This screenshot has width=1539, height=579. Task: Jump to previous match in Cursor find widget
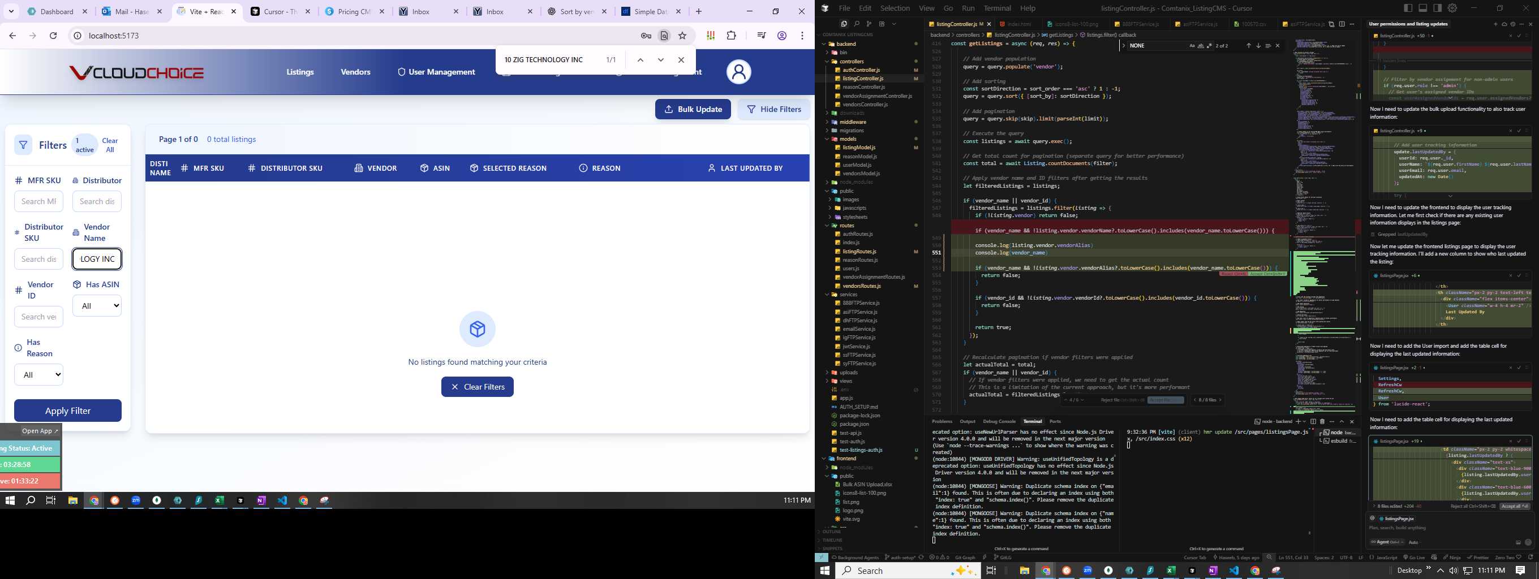point(1248,45)
